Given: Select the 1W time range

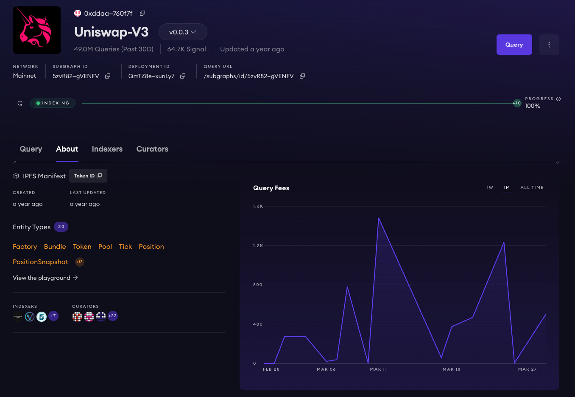Looking at the screenshot, I should tap(490, 187).
